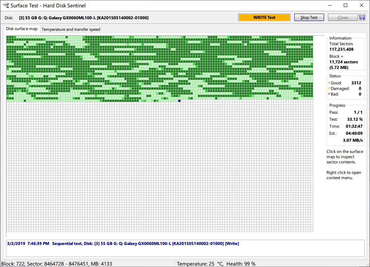
Task: Click the Est. time 04:40:09 value
Action: 354,133
